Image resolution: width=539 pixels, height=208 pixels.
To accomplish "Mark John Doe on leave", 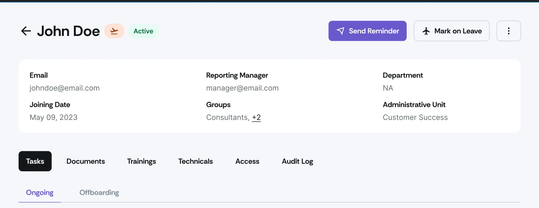I will (451, 31).
